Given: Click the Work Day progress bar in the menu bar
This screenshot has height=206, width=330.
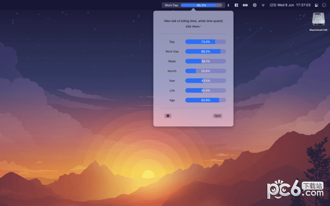Looking at the screenshot, I should coord(201,5).
